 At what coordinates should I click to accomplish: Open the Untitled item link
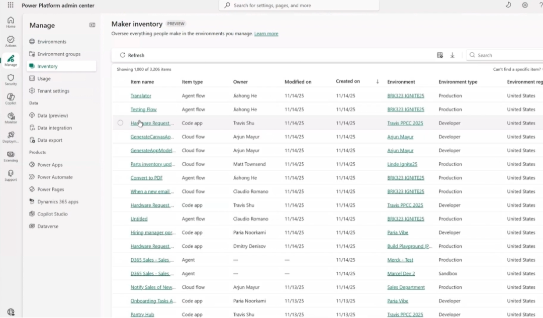139,219
